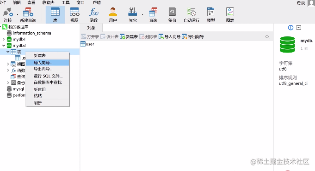Screen dimensions: 315x171
Task: Select the information_schema database
Action: pos(32,33)
